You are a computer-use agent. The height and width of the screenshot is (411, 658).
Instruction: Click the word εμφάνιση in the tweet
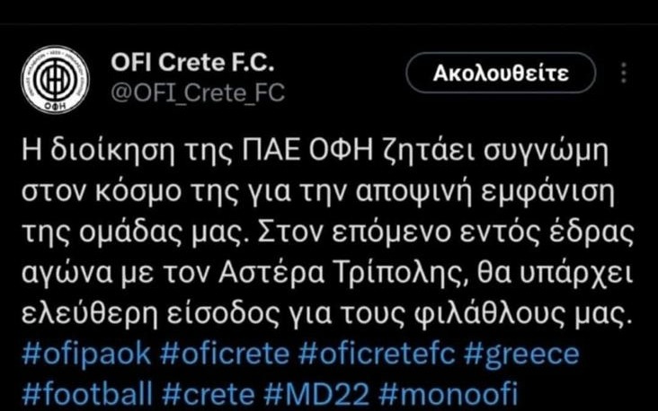[x=547, y=193]
